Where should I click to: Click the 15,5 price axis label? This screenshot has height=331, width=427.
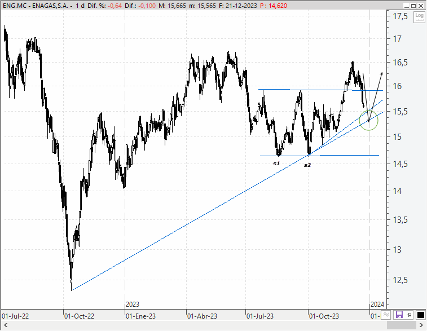400,112
